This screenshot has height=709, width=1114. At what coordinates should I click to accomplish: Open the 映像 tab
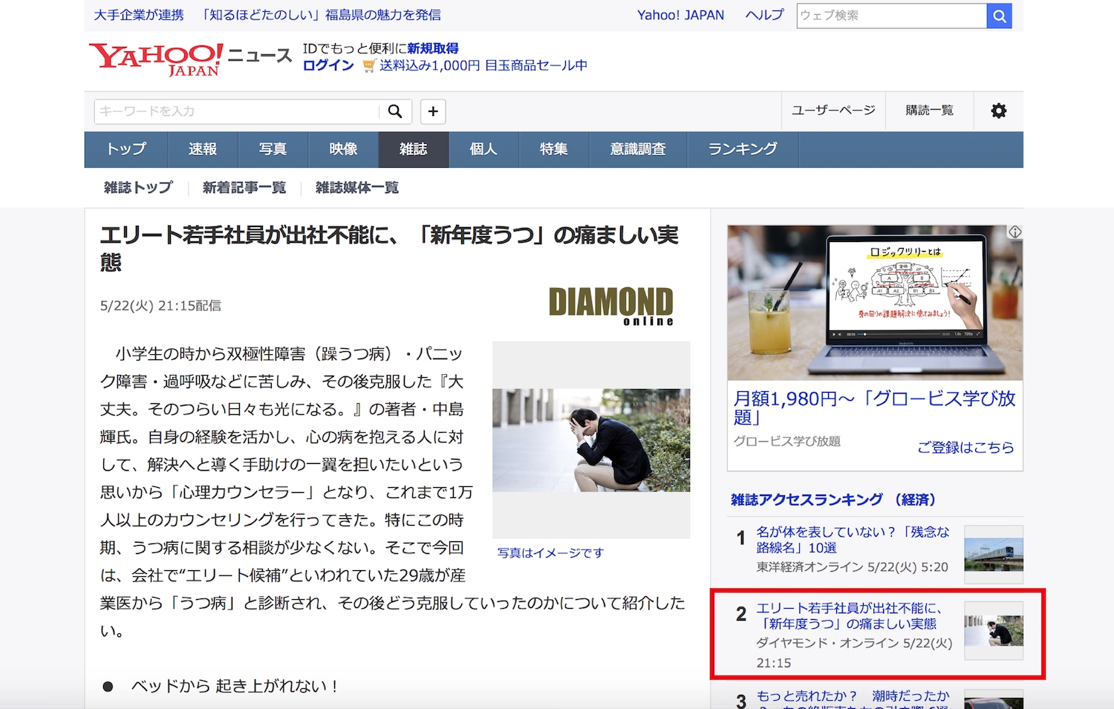click(343, 149)
